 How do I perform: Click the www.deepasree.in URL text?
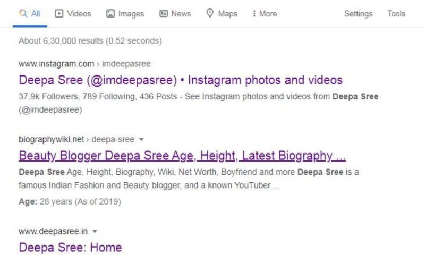[53, 231]
